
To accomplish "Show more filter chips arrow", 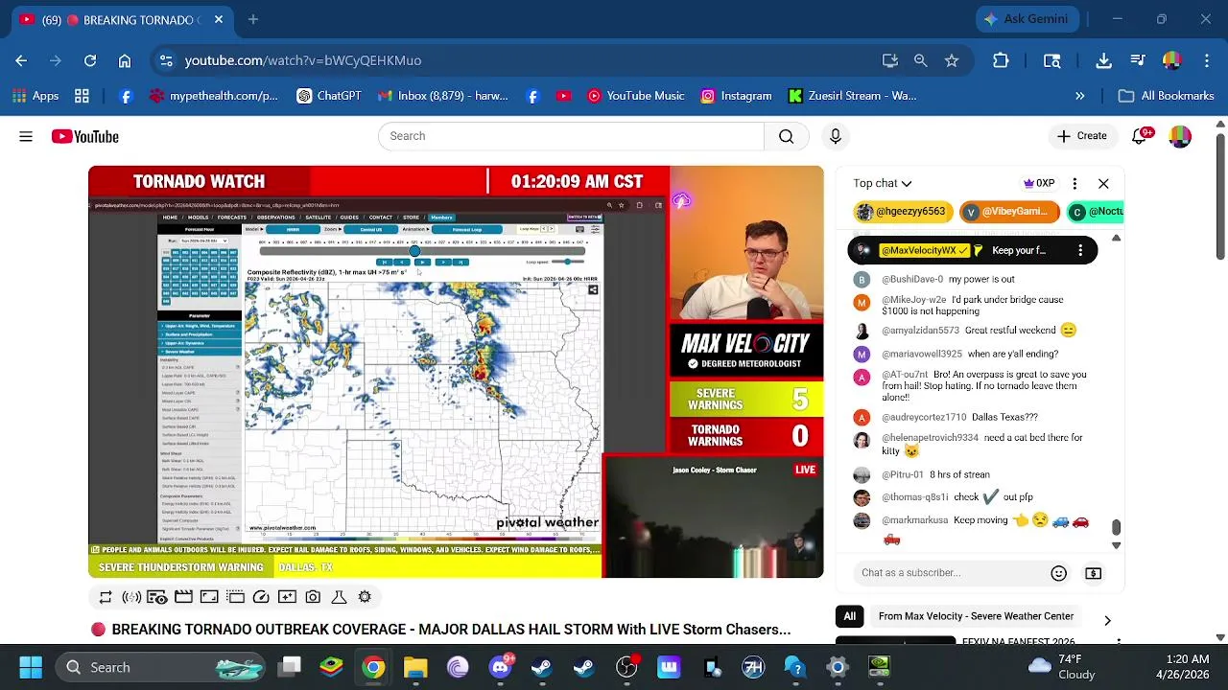I will point(1107,620).
